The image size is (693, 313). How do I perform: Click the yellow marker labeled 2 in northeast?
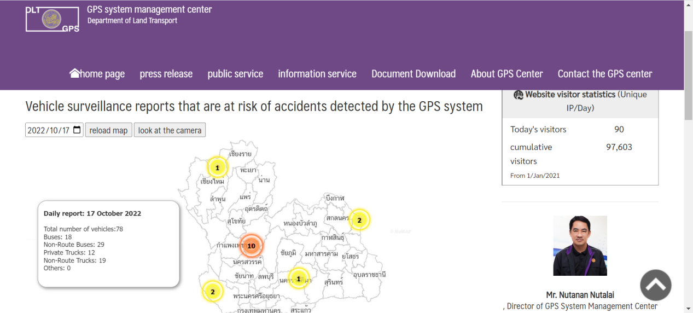pos(359,220)
